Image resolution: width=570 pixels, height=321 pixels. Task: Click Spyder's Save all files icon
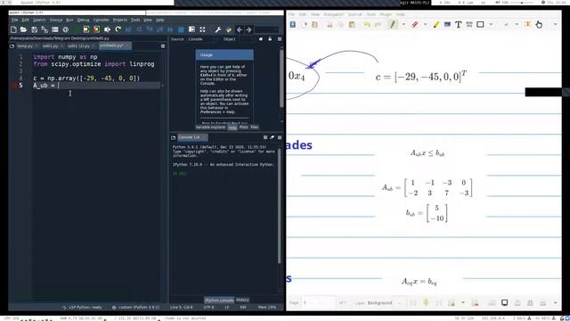coord(45,29)
